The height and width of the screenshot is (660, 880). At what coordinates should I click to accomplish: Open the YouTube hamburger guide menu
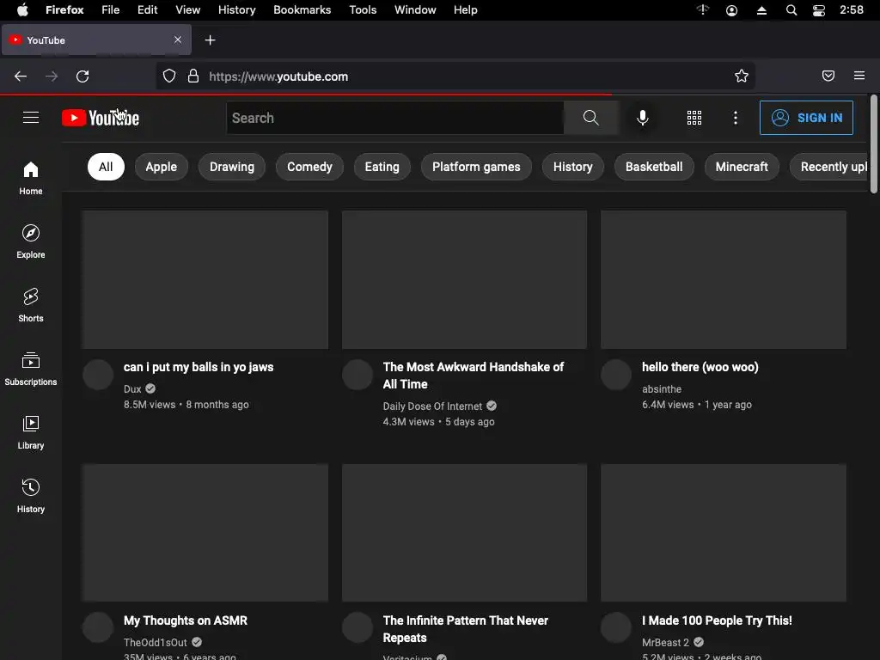coord(31,117)
